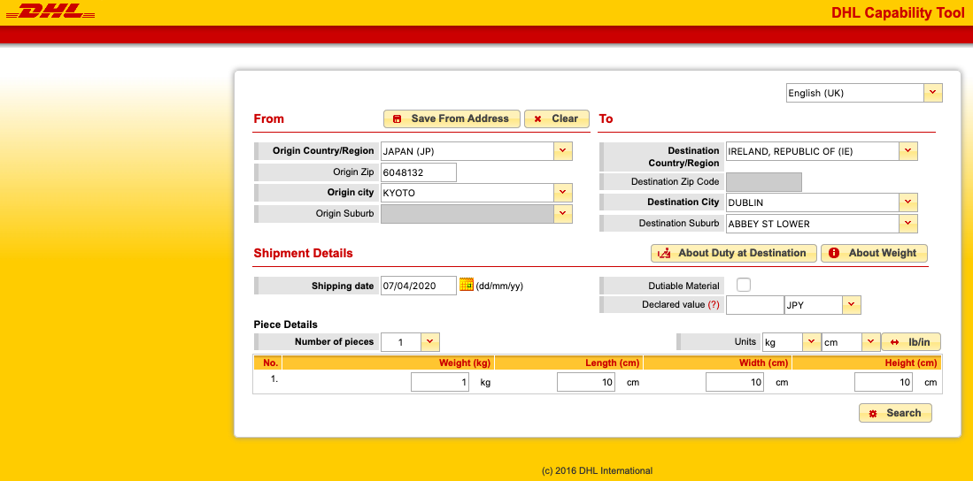Focus the Declared value text field
This screenshot has height=481, width=973.
coord(754,305)
